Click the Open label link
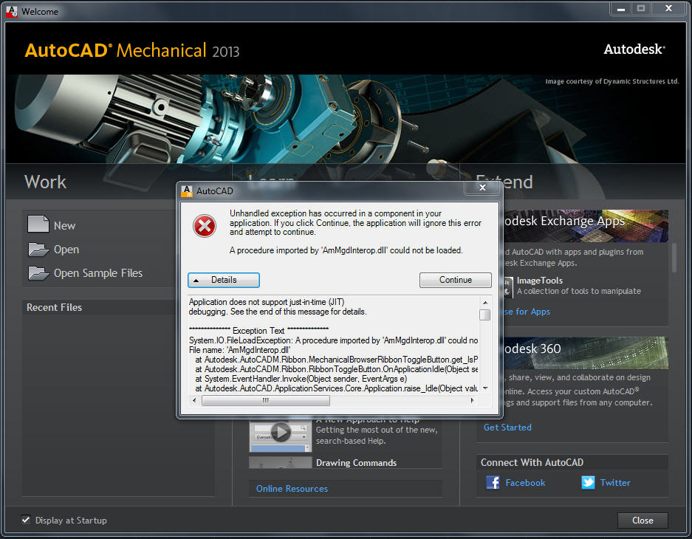692x539 pixels. [66, 250]
